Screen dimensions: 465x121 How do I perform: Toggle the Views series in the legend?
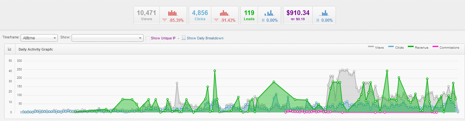(x=376, y=47)
